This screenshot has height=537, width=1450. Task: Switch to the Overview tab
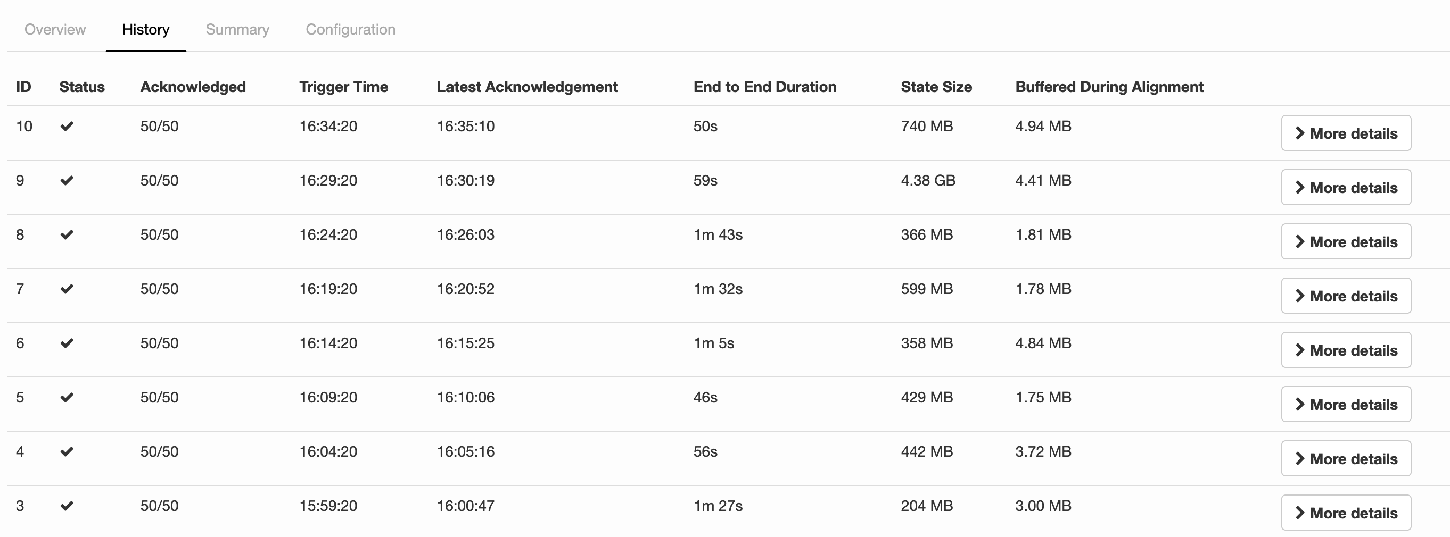(55, 29)
